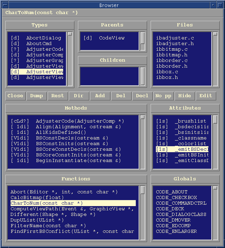
Task: Click the Attributes list scrollbar thumb
Action: click(215, 119)
